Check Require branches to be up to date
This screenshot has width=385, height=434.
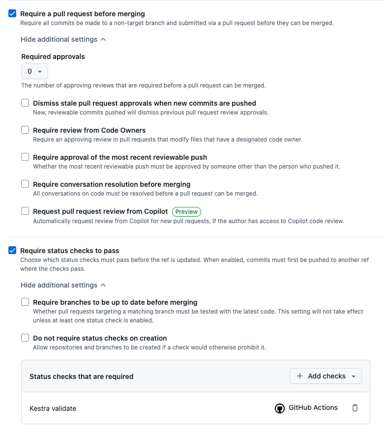coord(25,302)
